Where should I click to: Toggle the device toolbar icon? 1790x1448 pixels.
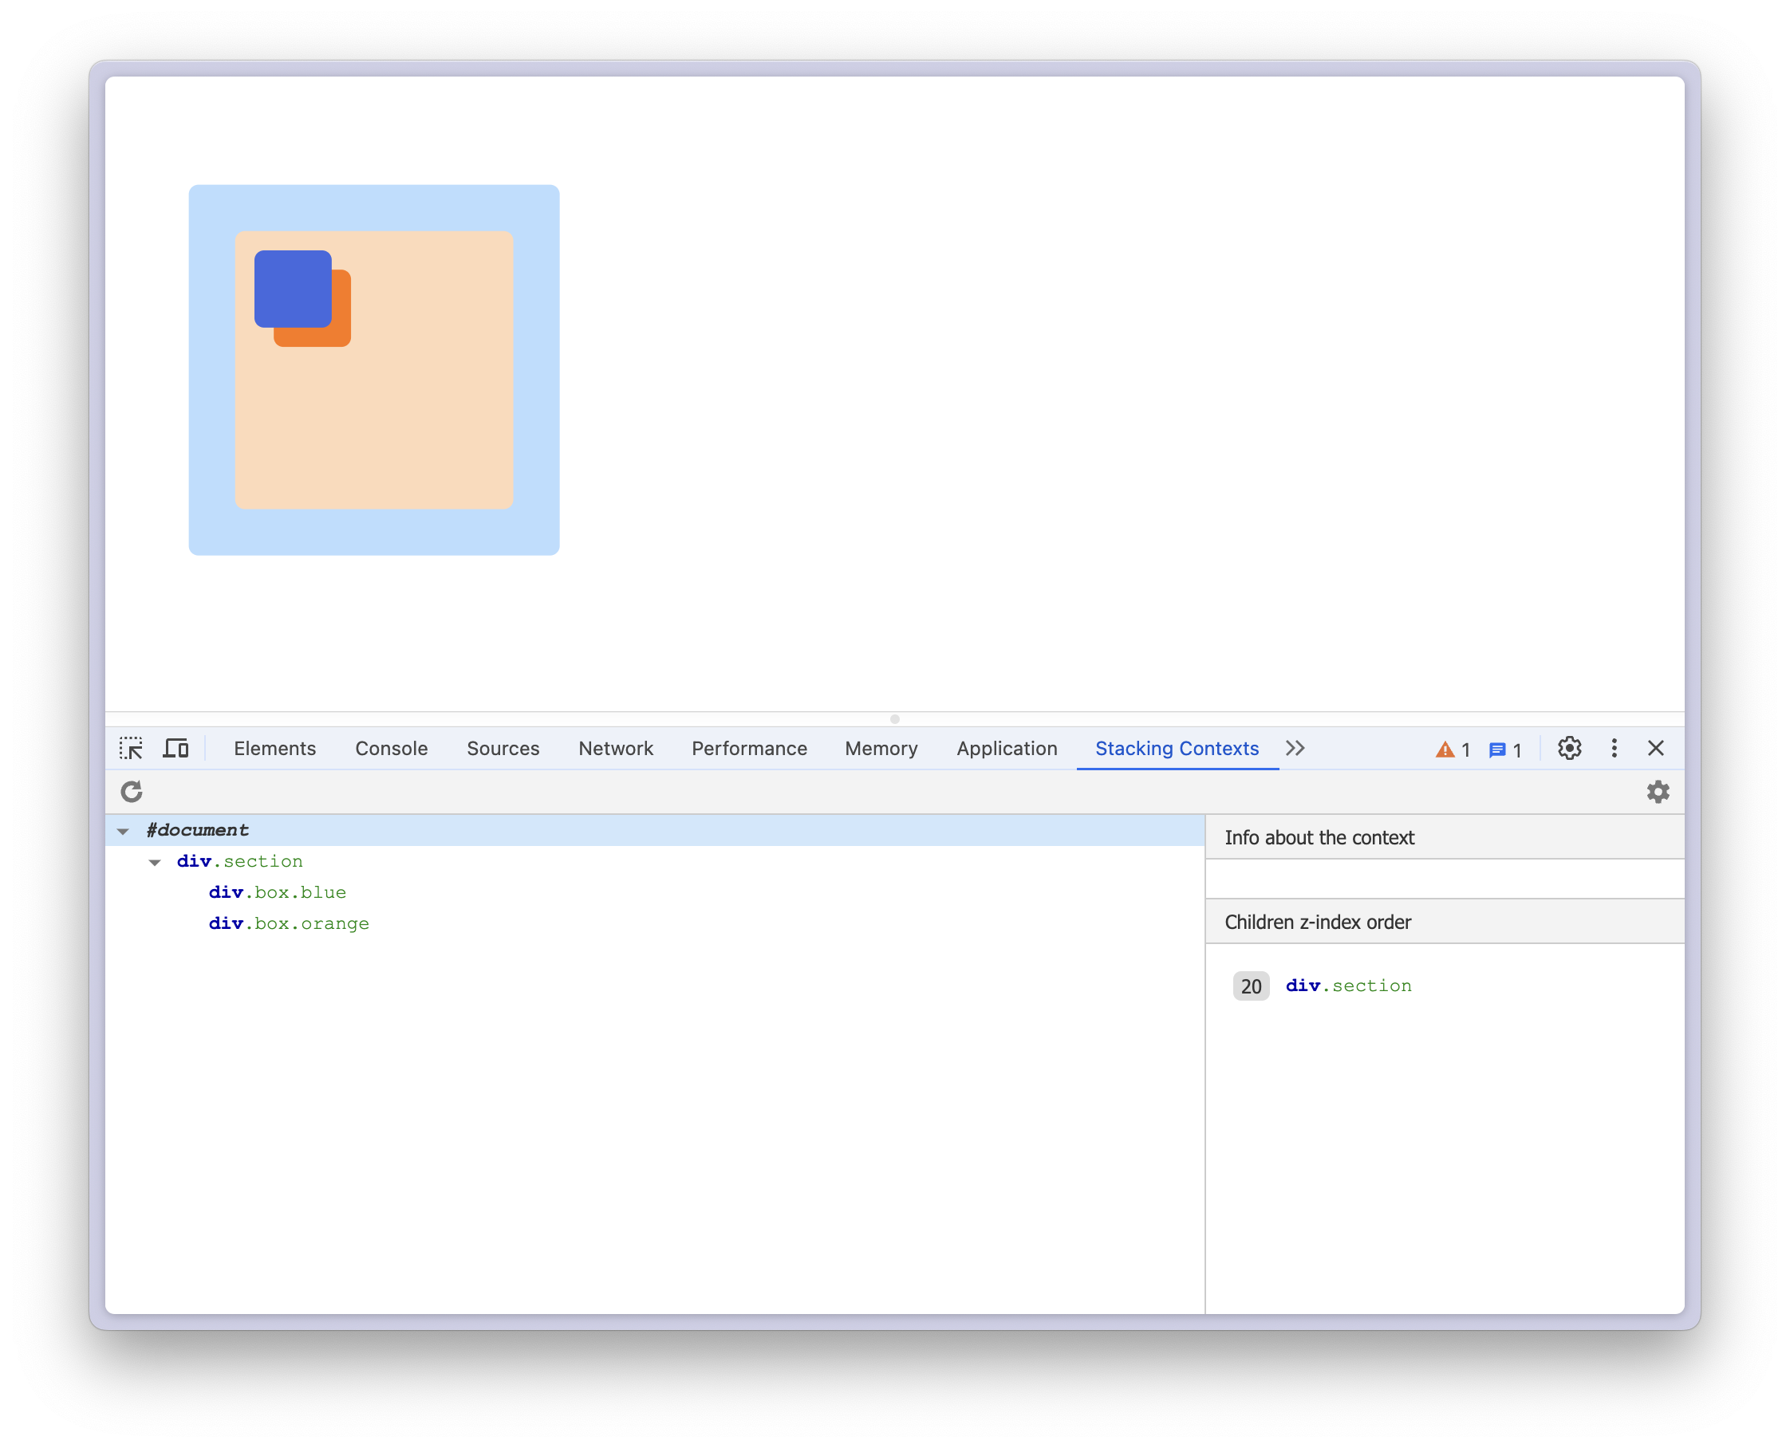coord(175,748)
